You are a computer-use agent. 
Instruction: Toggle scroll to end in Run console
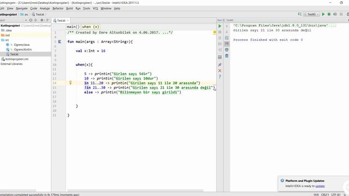tap(227, 44)
